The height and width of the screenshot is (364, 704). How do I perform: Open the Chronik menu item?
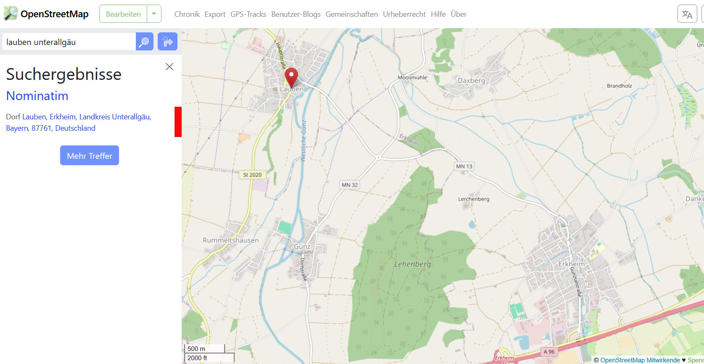[187, 14]
